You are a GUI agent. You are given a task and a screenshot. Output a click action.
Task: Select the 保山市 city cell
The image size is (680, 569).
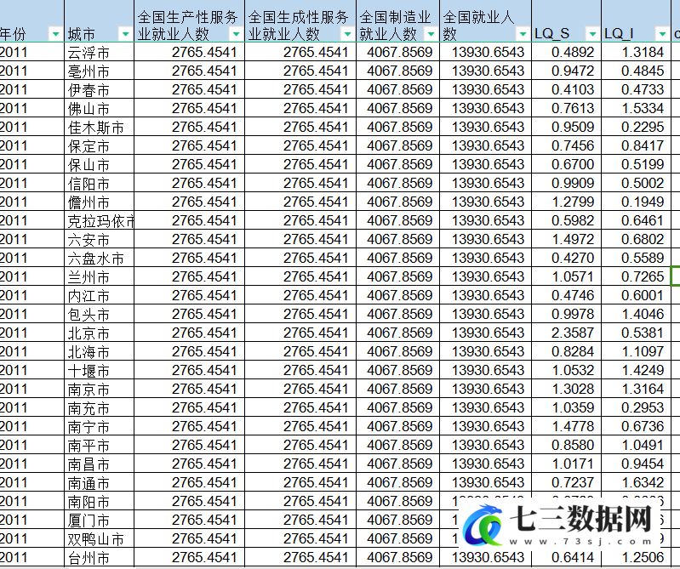coord(99,164)
